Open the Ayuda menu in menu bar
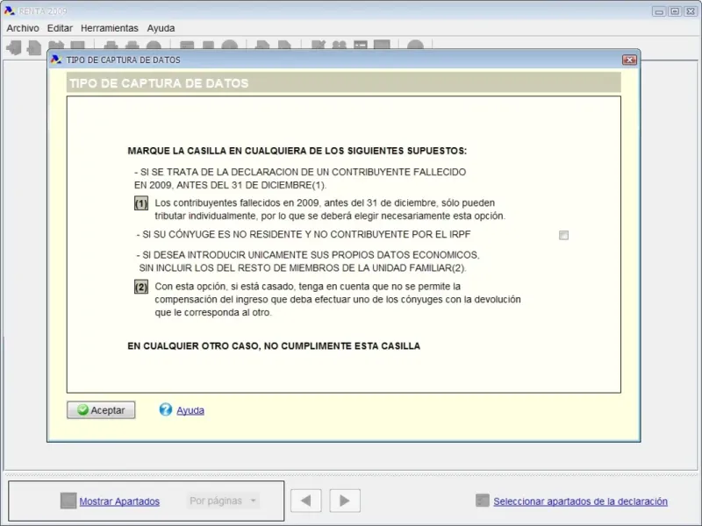This screenshot has height=526, width=702. click(x=161, y=28)
